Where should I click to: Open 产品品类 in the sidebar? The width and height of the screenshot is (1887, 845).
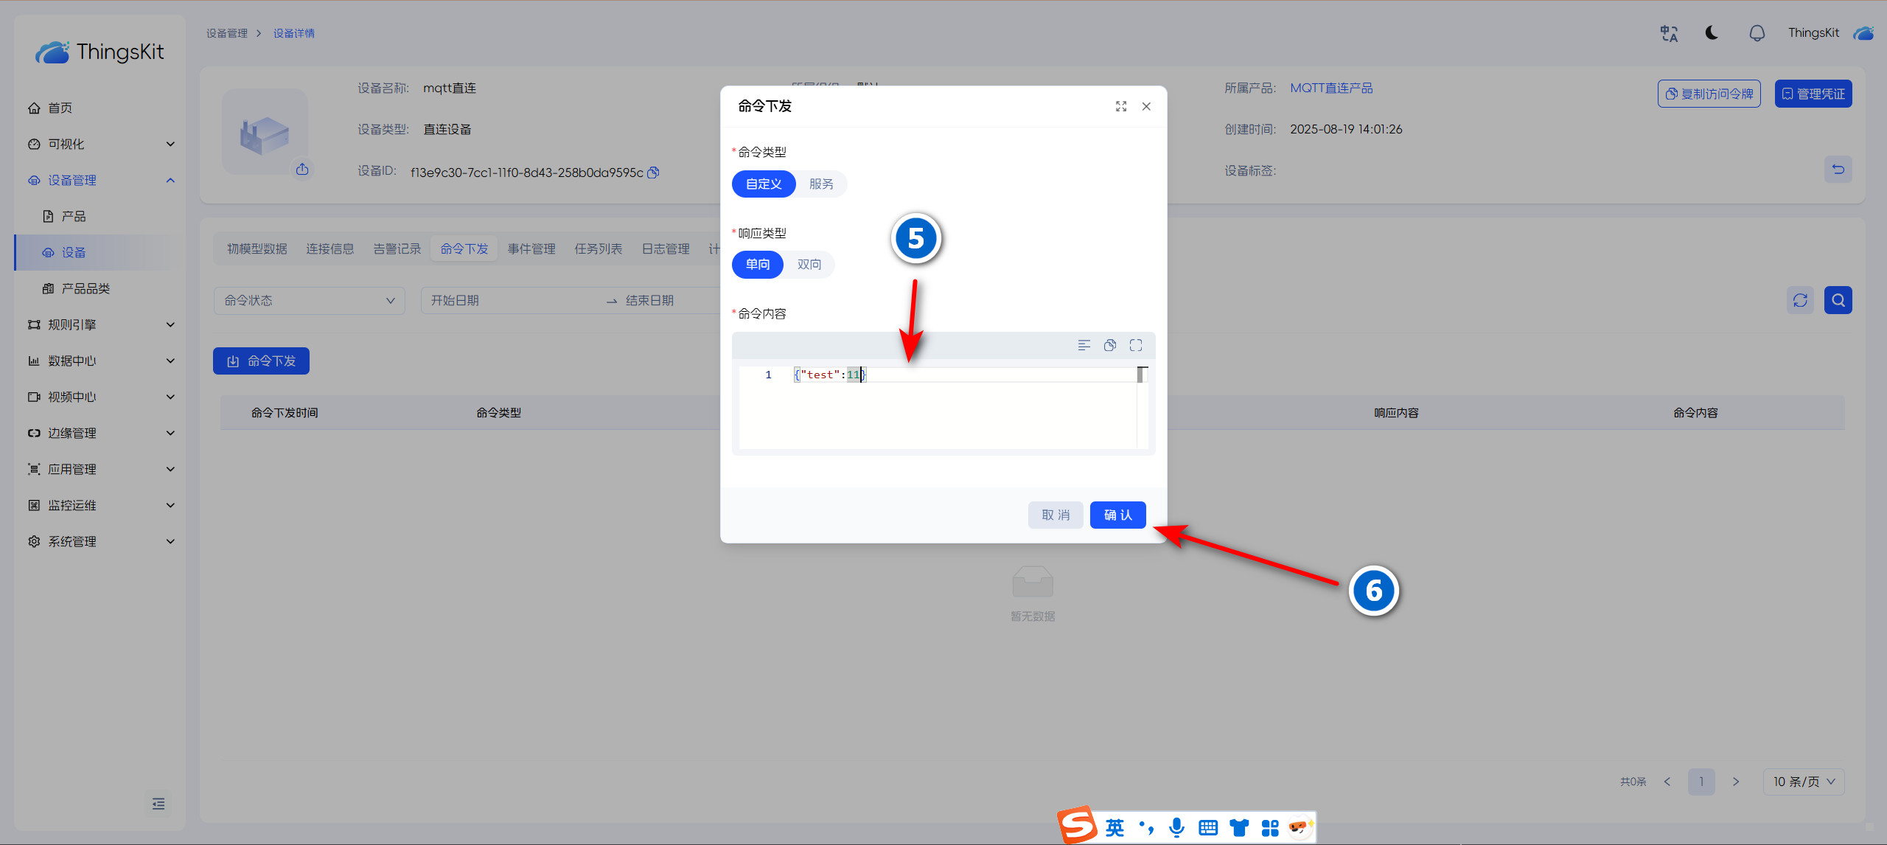(86, 288)
